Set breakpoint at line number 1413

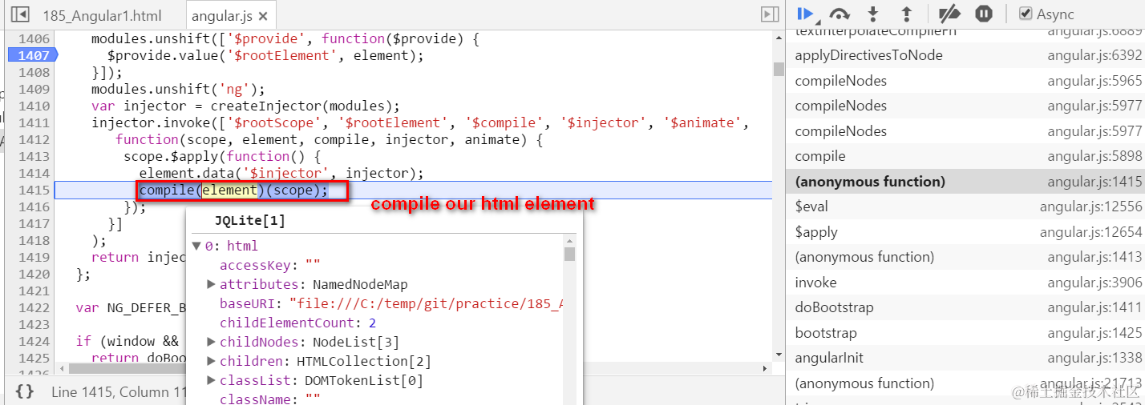[33, 156]
